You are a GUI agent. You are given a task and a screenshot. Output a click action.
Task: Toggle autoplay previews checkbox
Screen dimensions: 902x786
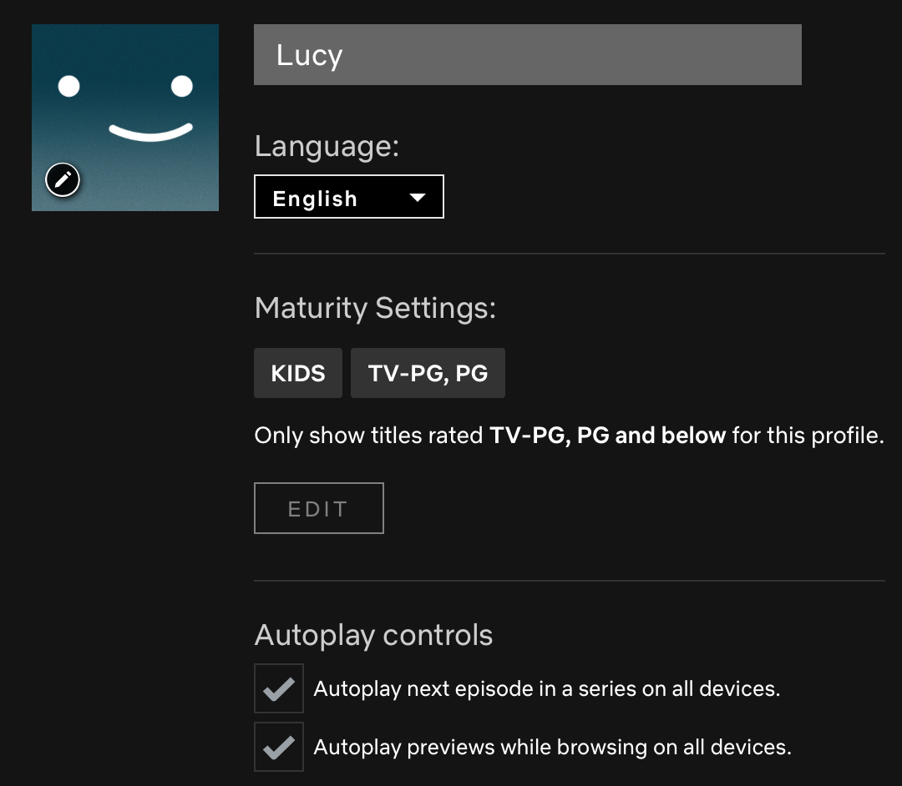click(x=279, y=747)
